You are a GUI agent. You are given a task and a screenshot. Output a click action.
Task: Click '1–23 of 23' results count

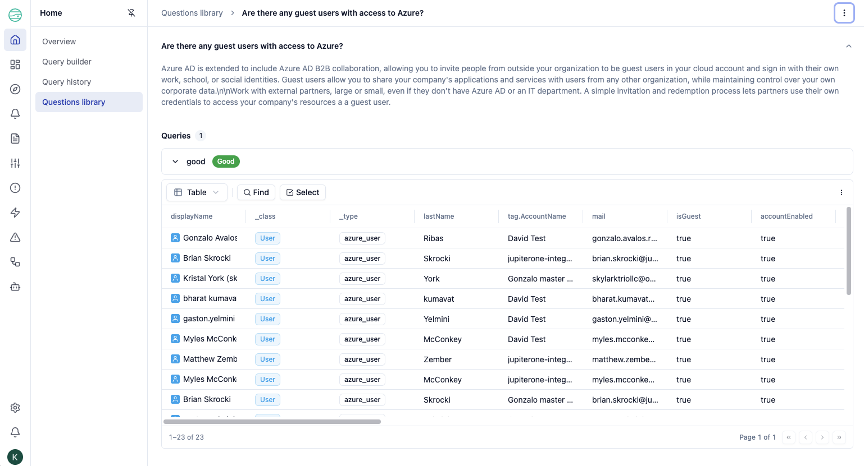click(x=187, y=437)
